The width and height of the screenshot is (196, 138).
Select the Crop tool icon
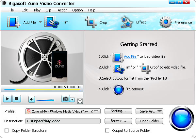[91, 22]
